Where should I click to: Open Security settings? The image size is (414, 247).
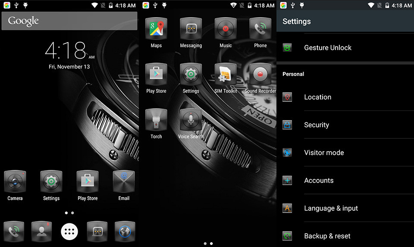pos(345,125)
